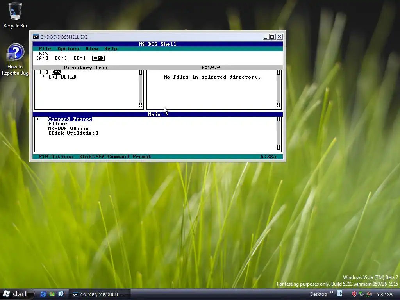Screen dimensions: 400x300
Task: Open the Options menu
Action: coord(68,49)
